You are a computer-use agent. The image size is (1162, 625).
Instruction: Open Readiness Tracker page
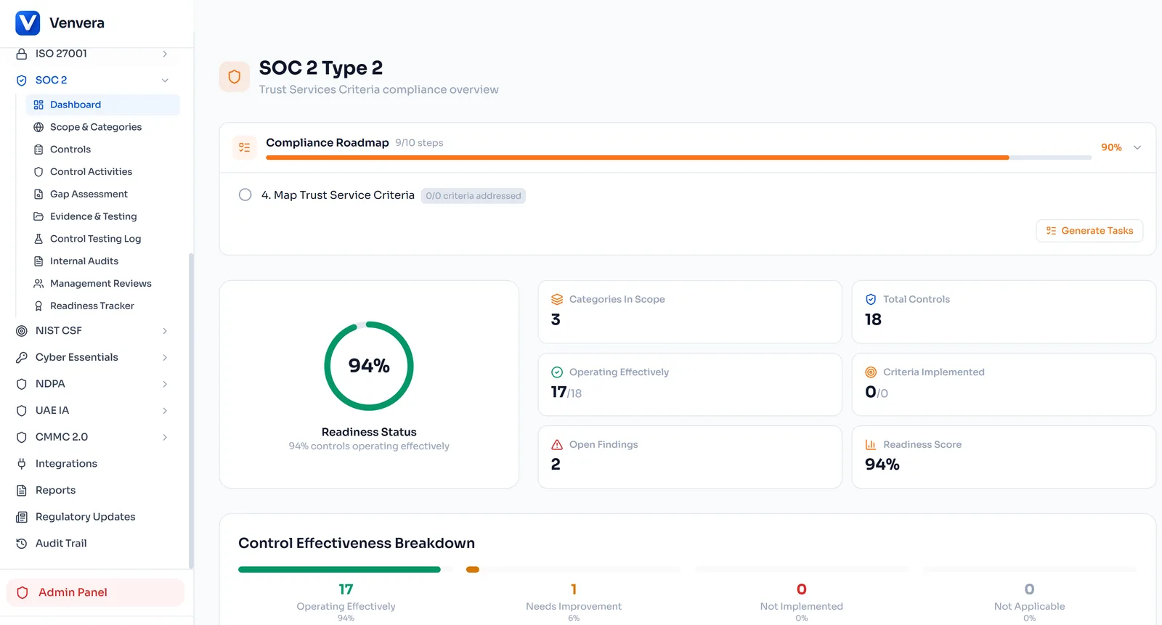pos(102,306)
